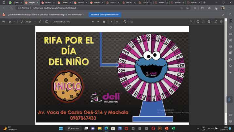
Task: Open the ESP LAA language indicator
Action: tap(203, 128)
